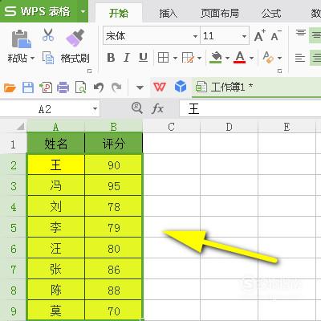This screenshot has width=321, height=321.
Task: Click the font group dialog launcher
Action: (280, 71)
